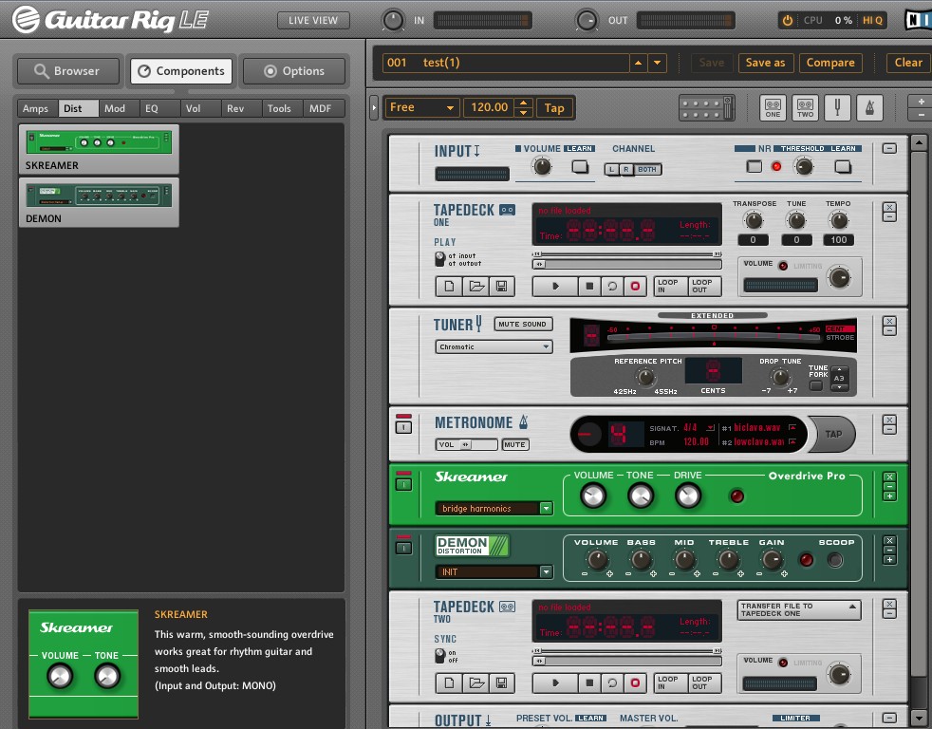Open Transfer File to Tapedeck One dropdown

(x=799, y=610)
